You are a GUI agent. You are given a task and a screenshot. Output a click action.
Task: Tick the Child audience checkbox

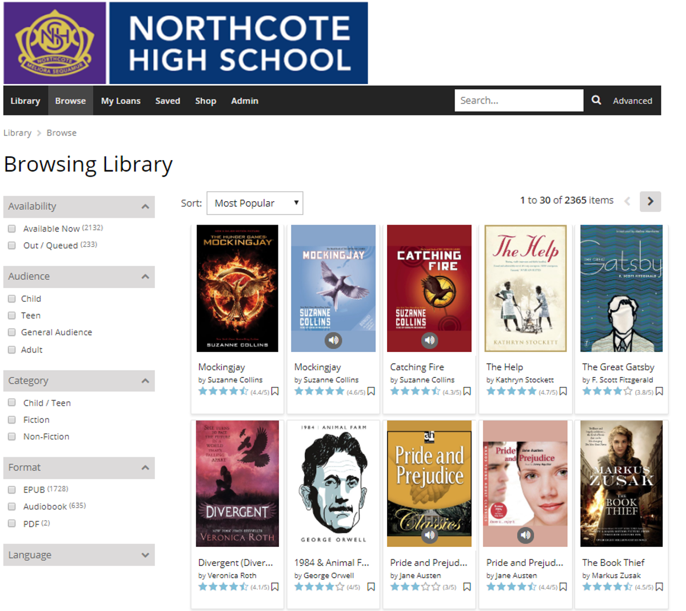click(x=11, y=298)
